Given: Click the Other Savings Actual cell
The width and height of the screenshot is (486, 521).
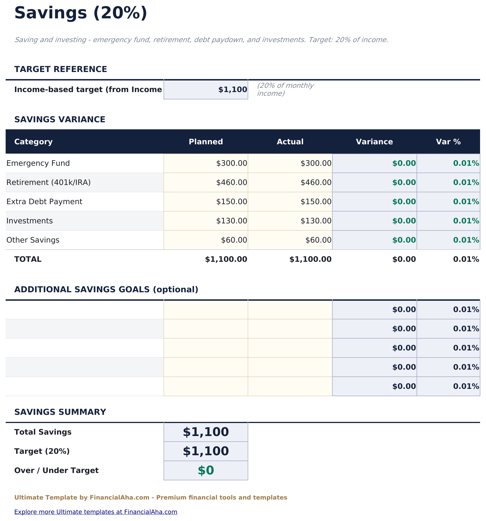Looking at the screenshot, I should (x=290, y=240).
